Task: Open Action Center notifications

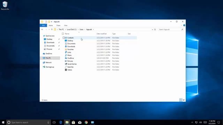Action: pos(219,122)
